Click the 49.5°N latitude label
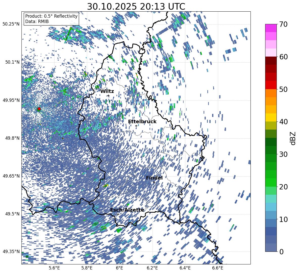The height and width of the screenshot is (273, 299). [x=12, y=214]
